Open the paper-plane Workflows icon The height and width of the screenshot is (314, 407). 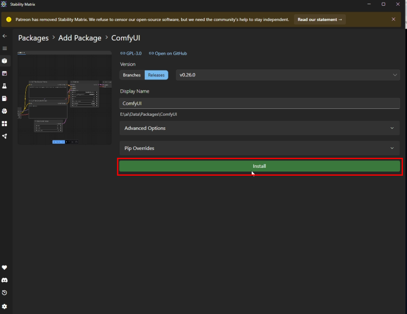(x=5, y=136)
